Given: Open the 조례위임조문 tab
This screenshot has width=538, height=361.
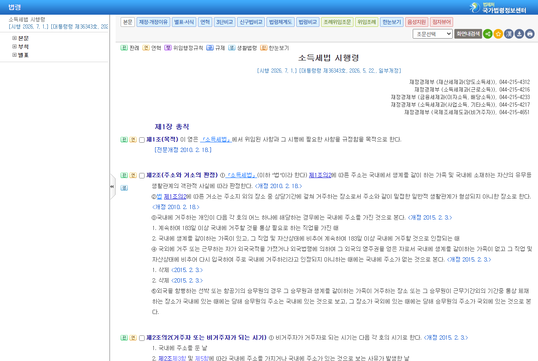Looking at the screenshot, I should pos(337,22).
